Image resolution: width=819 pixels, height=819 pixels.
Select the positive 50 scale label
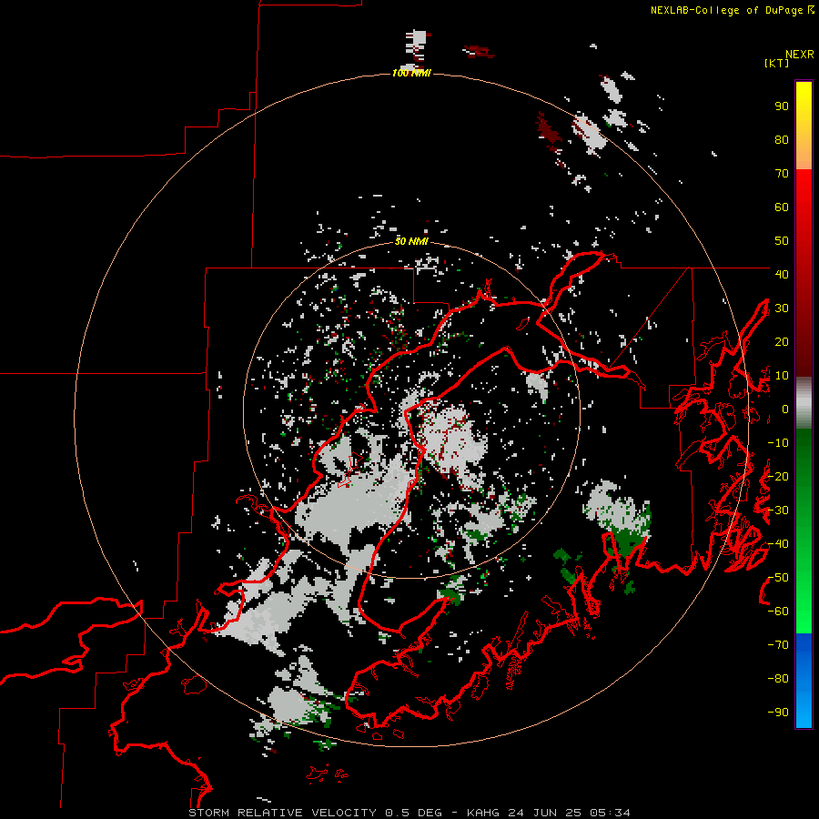[x=782, y=241]
